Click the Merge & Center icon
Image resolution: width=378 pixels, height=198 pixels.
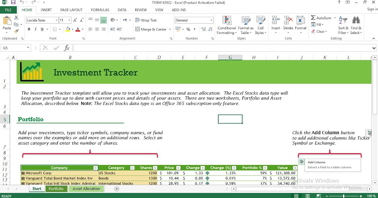point(138,30)
